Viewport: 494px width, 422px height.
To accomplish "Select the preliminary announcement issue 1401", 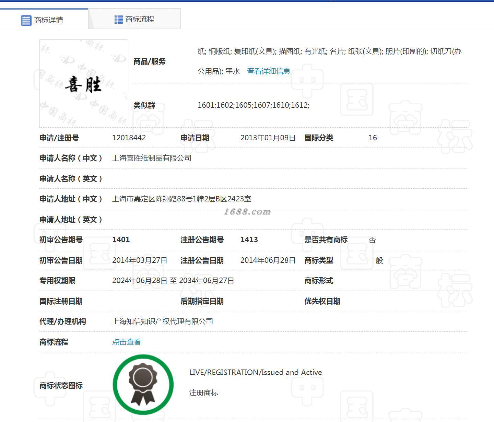I will point(121,240).
